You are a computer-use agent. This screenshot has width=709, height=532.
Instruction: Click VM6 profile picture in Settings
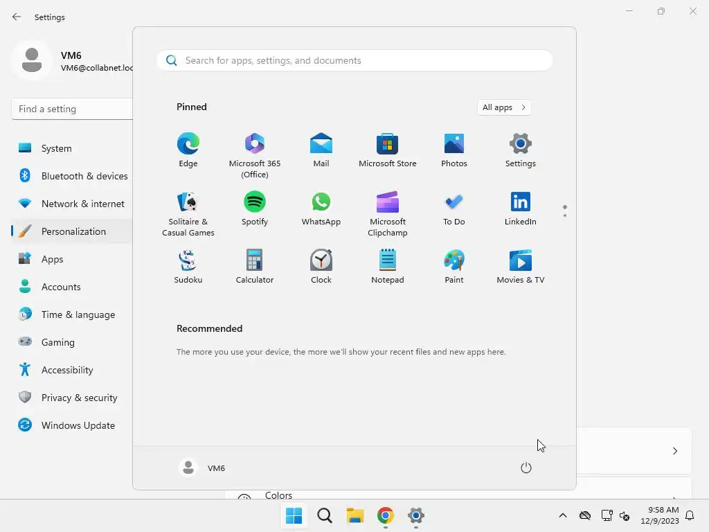click(x=32, y=60)
